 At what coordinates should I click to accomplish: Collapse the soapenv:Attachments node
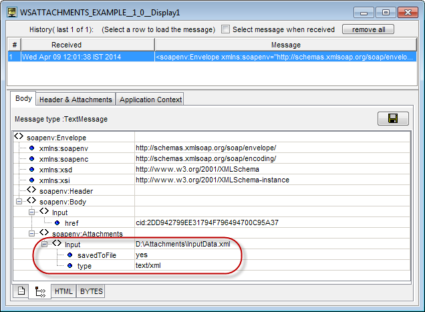(x=31, y=234)
